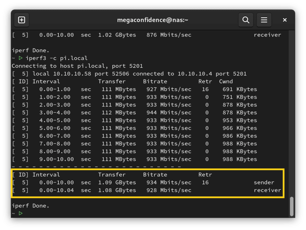The width and height of the screenshot is (306, 230).
Task: Click the 927 Mbits/sec bitrate value
Action: (x=169, y=89)
